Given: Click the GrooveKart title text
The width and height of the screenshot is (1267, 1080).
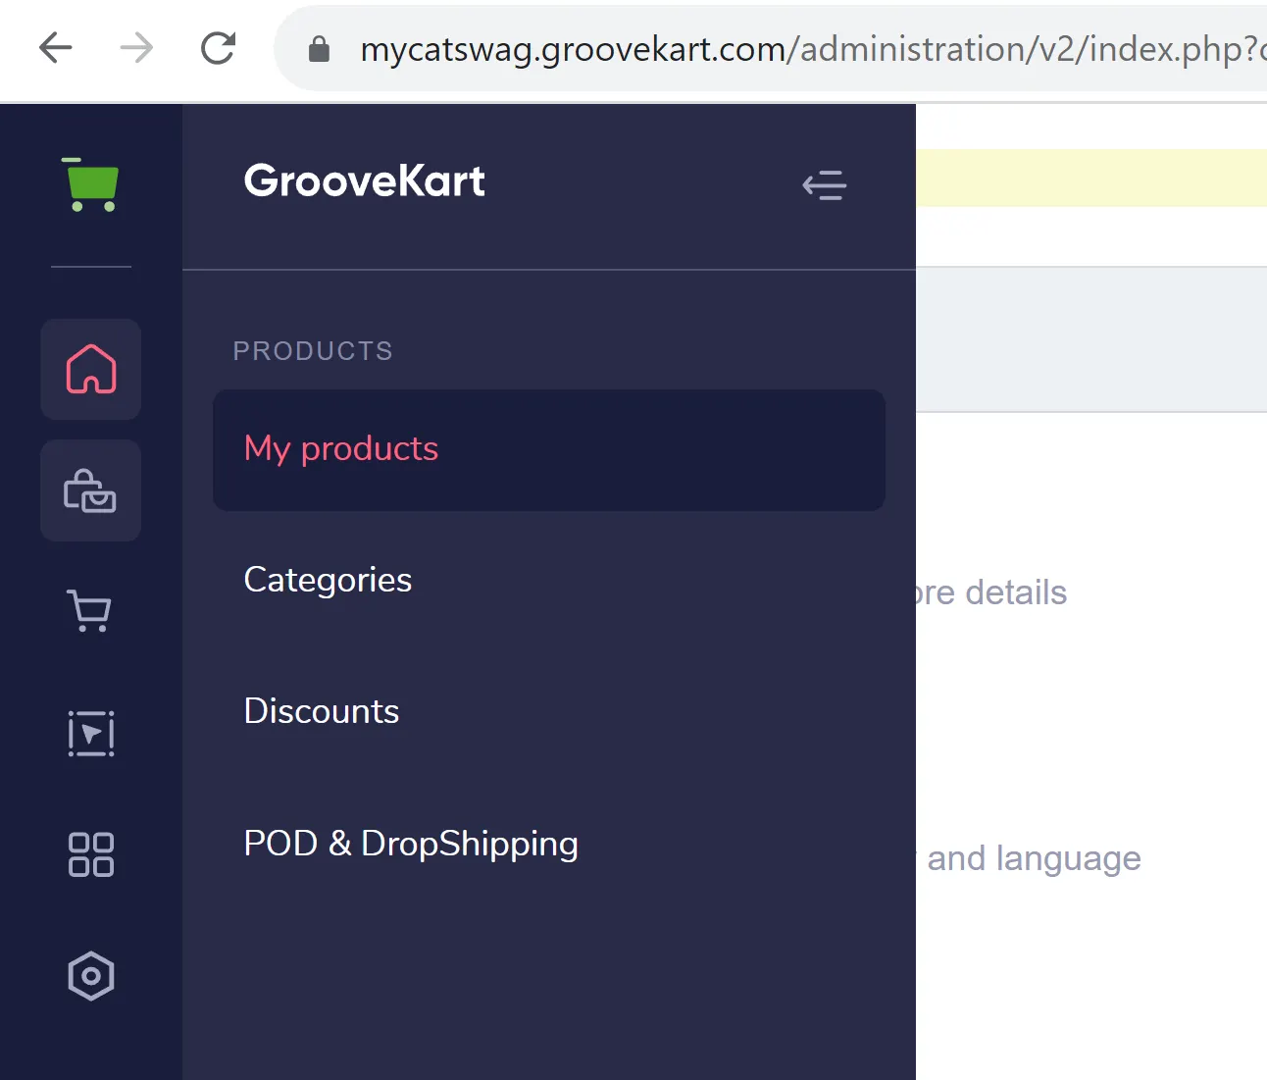Looking at the screenshot, I should click(365, 180).
